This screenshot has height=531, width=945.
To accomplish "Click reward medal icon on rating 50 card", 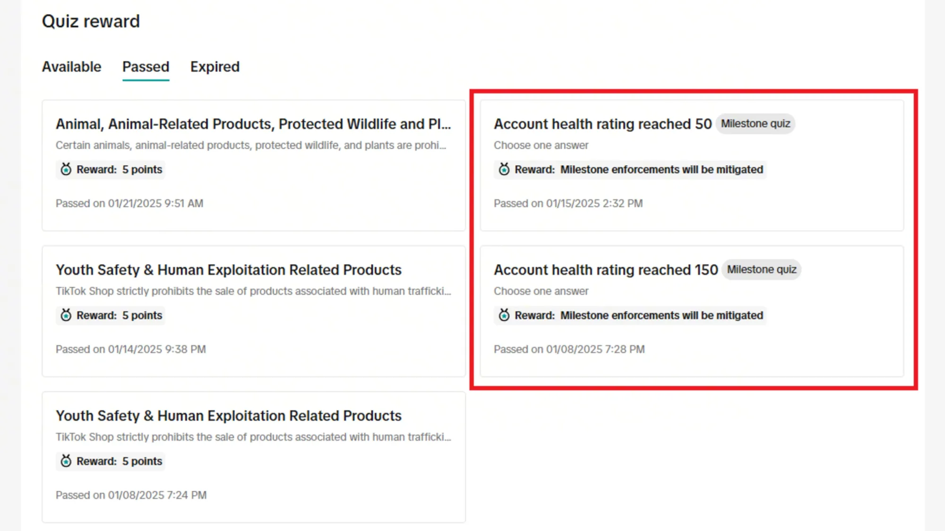I will 504,169.
